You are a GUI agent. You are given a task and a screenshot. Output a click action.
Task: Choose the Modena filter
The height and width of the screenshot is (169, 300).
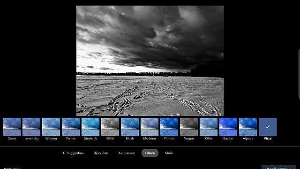(x=150, y=127)
